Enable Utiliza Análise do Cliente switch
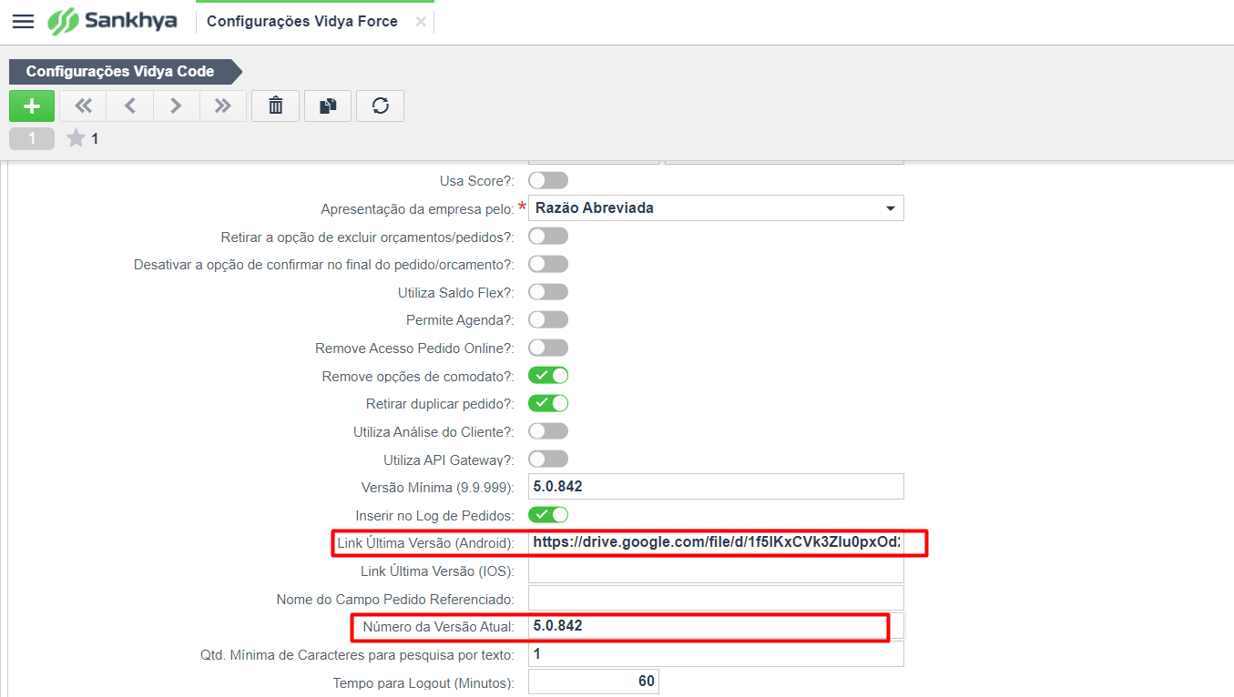Screen dimensions: 1234x697 coord(548,431)
